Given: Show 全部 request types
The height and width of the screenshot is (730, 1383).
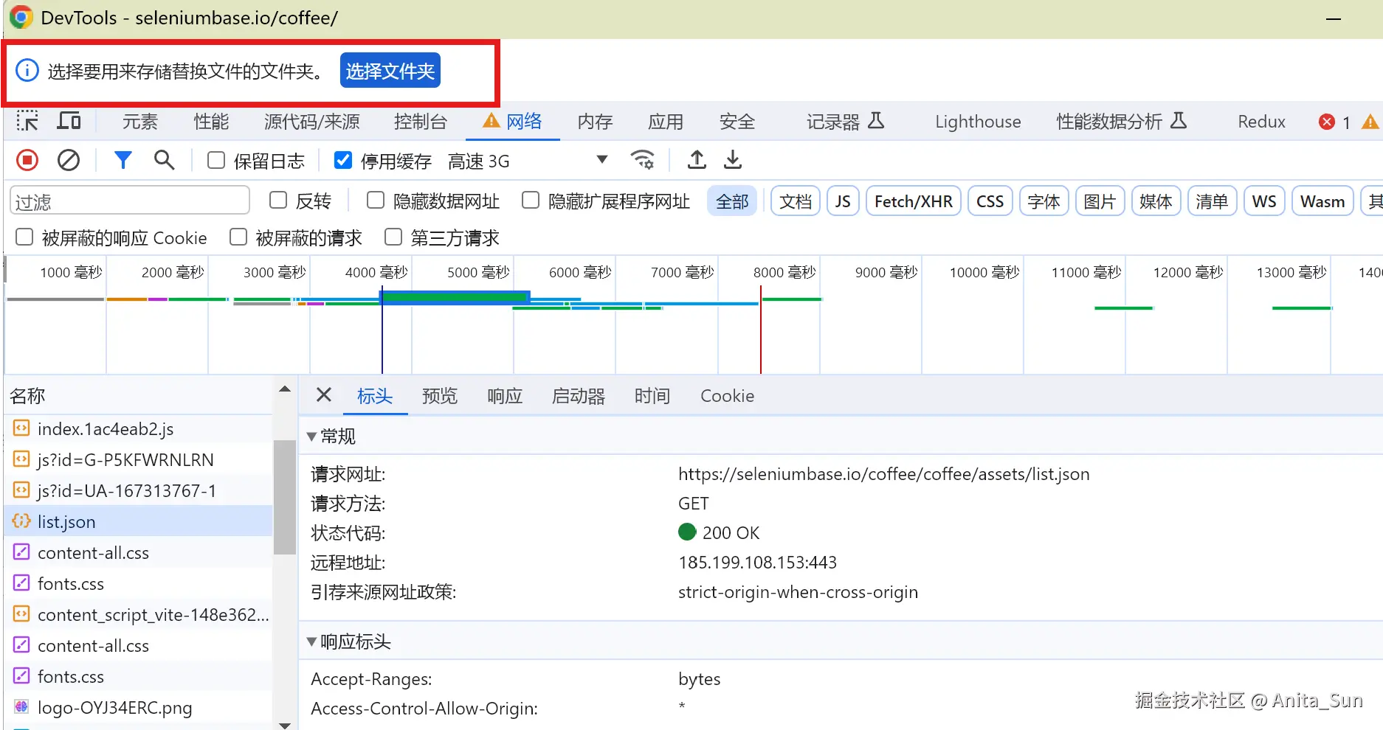Looking at the screenshot, I should pos(732,201).
